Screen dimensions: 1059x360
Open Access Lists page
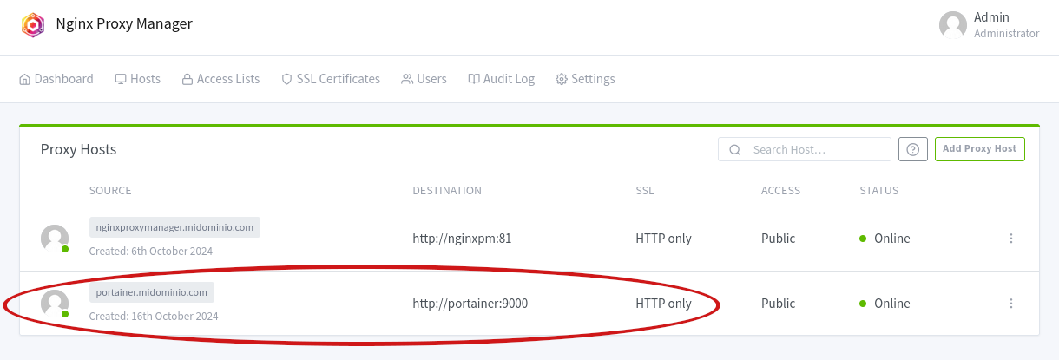220,79
